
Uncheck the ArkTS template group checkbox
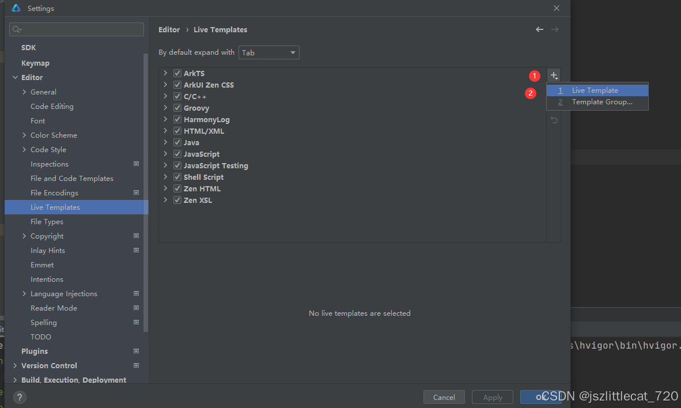[x=177, y=73]
